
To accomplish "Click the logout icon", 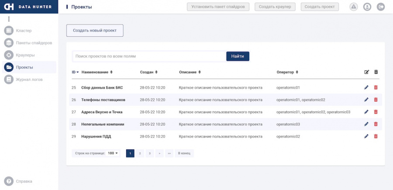I will coord(381,7).
